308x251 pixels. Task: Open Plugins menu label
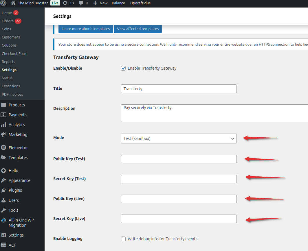coord(15,190)
